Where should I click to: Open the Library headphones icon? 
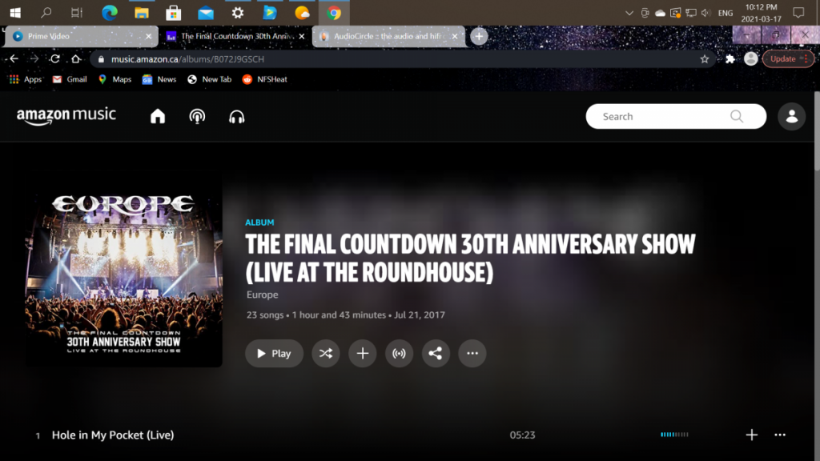237,117
